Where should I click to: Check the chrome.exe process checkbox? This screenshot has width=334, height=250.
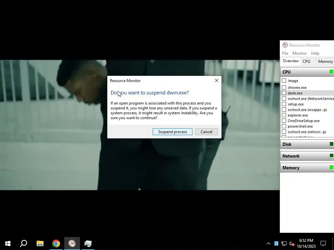(284, 87)
